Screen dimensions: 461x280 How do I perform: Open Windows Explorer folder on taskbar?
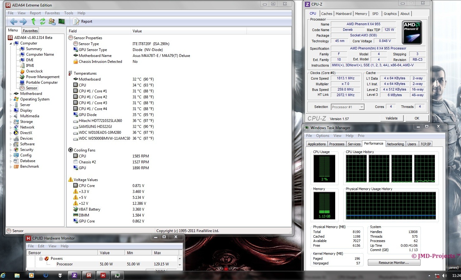pyautogui.click(x=17, y=275)
